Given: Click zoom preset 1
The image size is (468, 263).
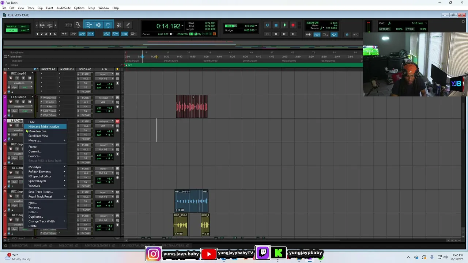Looking at the screenshot, I should 37,34.
